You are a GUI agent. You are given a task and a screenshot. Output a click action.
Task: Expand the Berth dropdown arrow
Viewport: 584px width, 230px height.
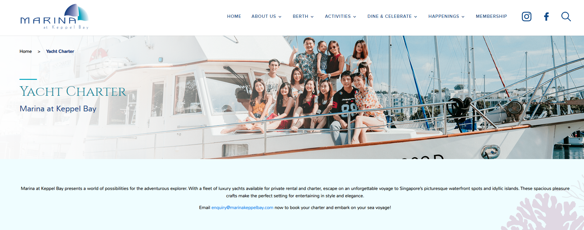[x=312, y=17]
